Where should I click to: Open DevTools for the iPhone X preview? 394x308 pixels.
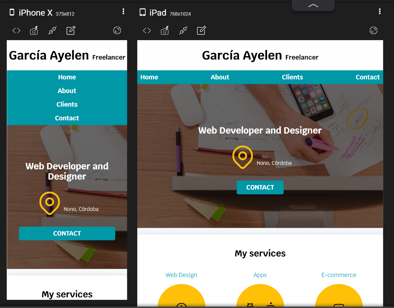[16, 31]
